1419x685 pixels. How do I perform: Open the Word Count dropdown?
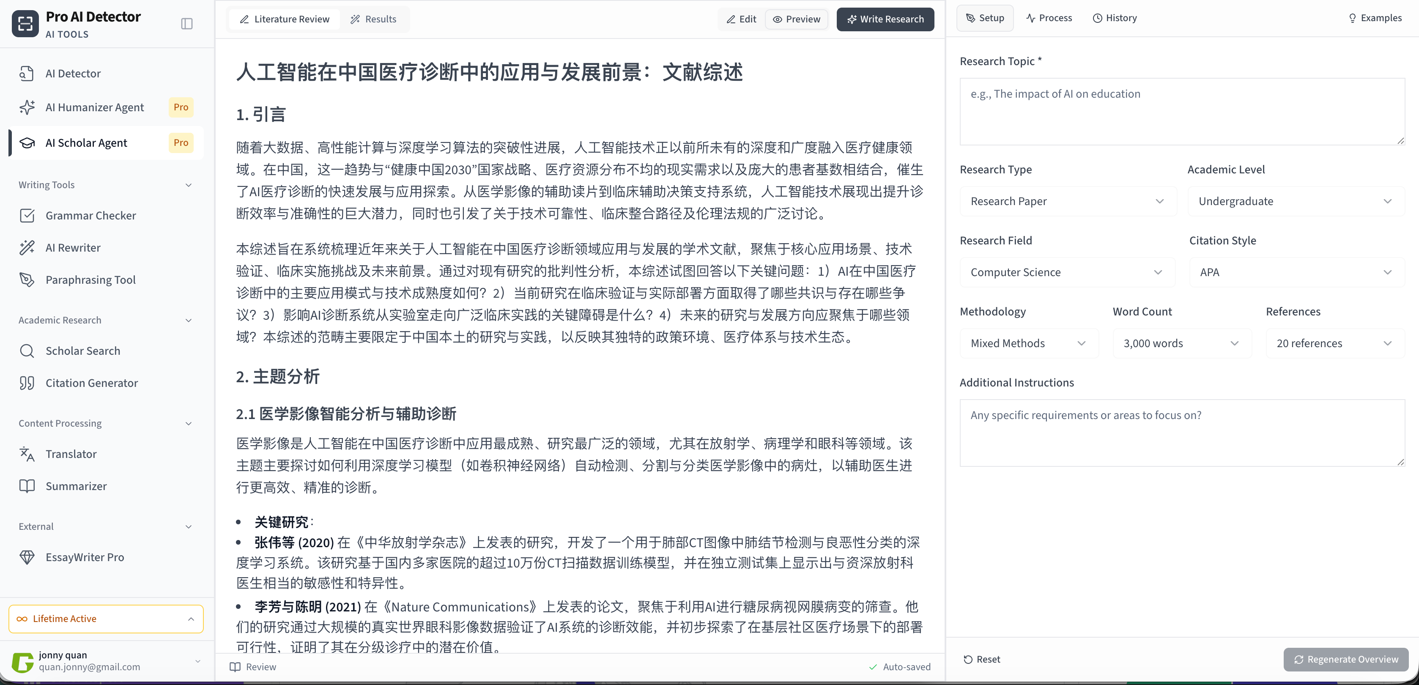1181,343
